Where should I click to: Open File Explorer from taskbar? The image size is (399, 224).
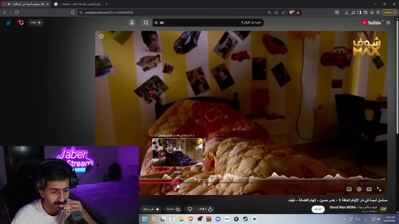(x=181, y=219)
